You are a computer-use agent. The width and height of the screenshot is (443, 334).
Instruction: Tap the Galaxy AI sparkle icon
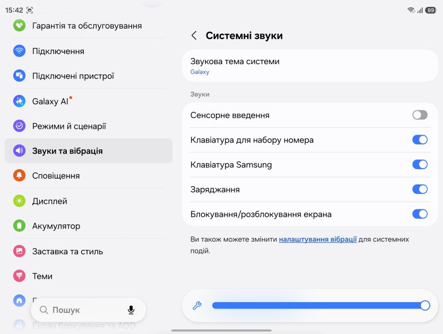pyautogui.click(x=19, y=101)
